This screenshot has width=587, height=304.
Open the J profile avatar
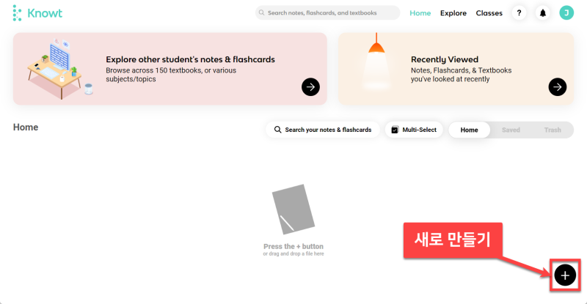click(x=566, y=13)
